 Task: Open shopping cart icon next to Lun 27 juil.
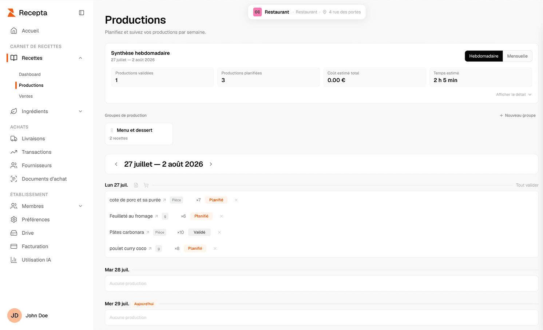pyautogui.click(x=146, y=185)
